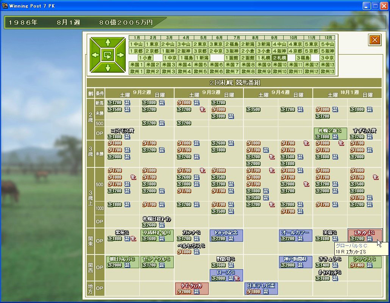Screen dimensions: 390x303
Task: Select the 米国1 schedule tab
Action: (x=137, y=65)
